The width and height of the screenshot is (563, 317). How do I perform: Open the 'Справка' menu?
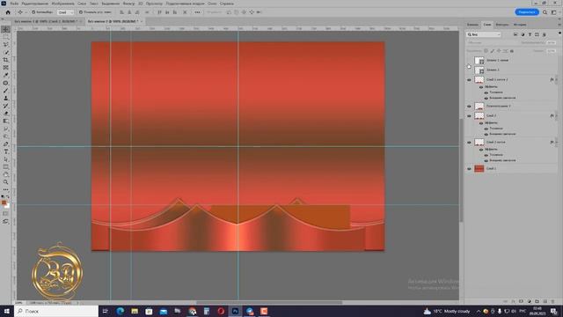click(227, 4)
